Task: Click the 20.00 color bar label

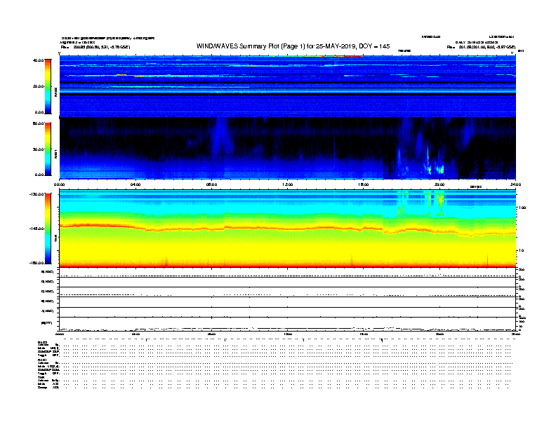Action: [x=38, y=86]
